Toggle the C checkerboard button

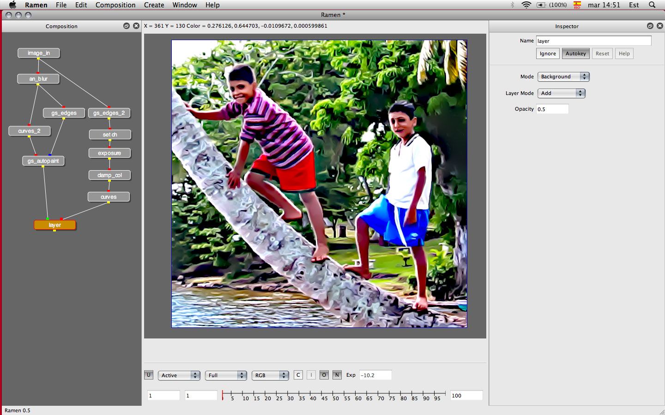point(298,375)
